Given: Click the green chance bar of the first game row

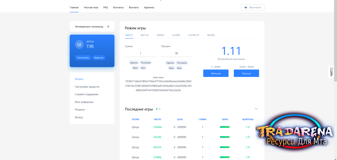Looking at the screenshot, I should click(225, 127).
